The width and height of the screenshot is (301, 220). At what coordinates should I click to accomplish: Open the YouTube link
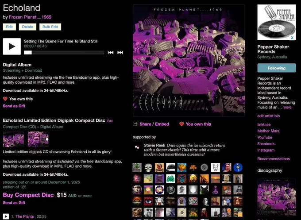[265, 137]
